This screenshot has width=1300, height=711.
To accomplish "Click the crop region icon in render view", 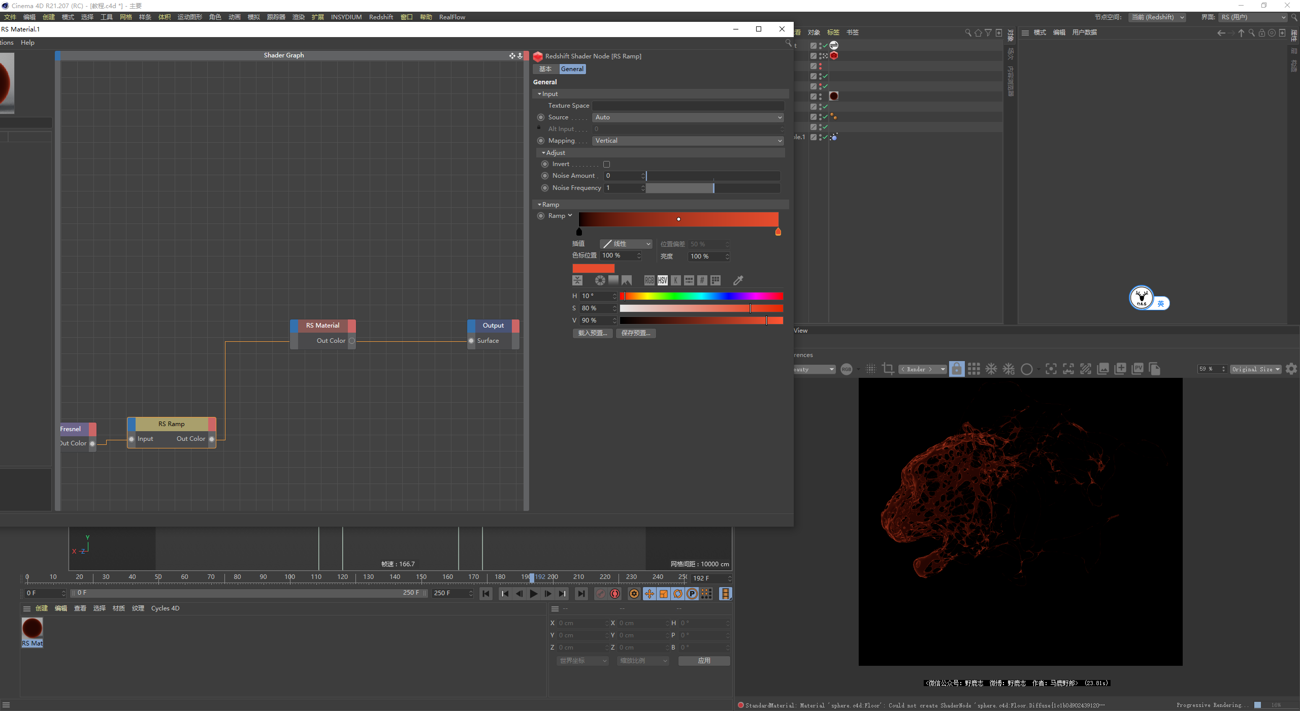I will pos(888,369).
